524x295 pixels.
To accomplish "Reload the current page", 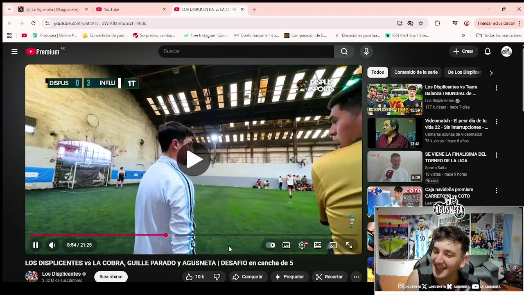I will (x=33, y=23).
